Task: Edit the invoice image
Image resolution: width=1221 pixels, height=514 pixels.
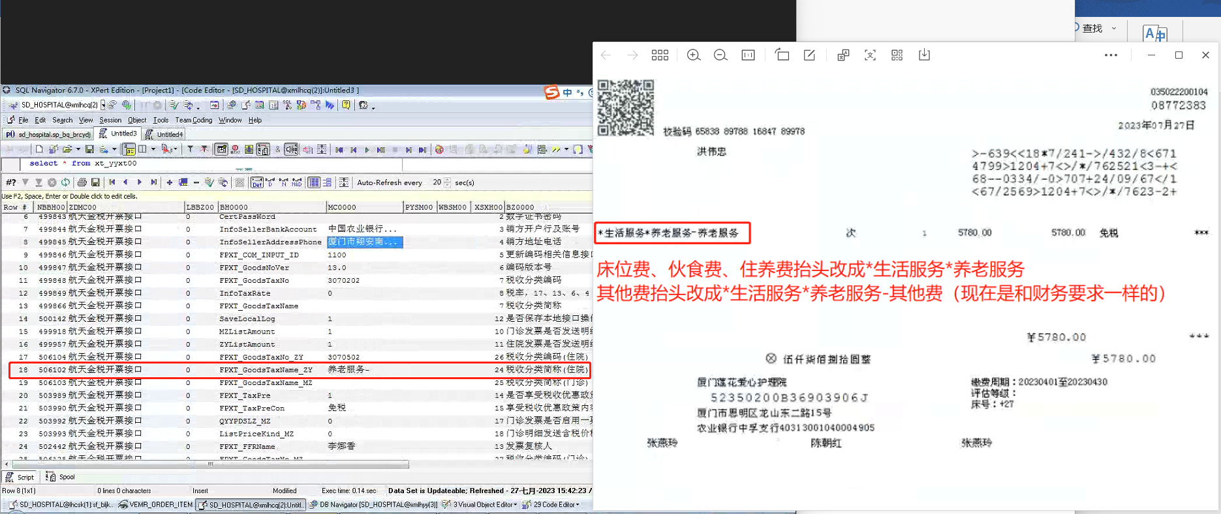Action: coord(809,55)
